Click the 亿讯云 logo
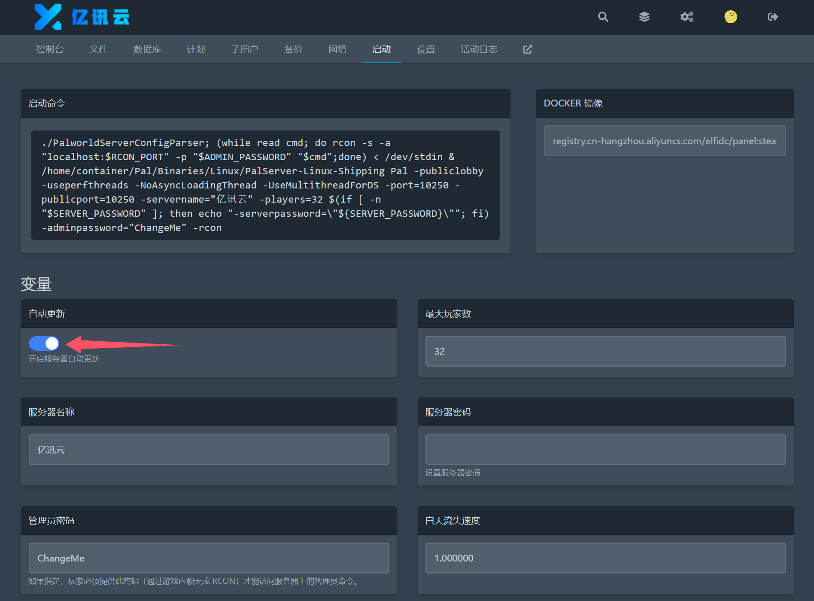The width and height of the screenshot is (814, 601). (82, 17)
